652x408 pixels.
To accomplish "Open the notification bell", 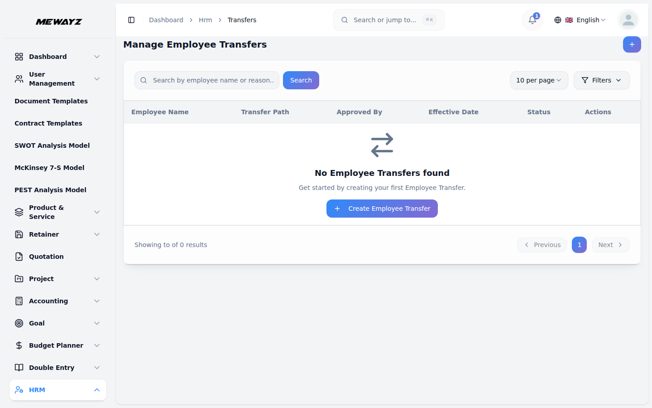I will pos(532,20).
